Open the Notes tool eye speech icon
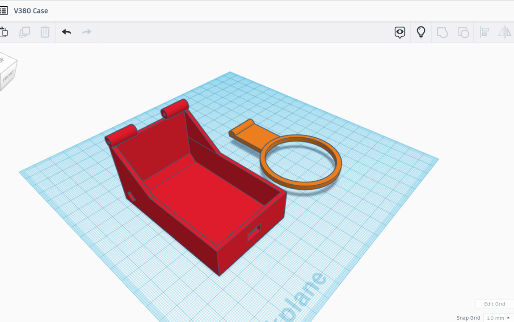Viewport: 514px width, 322px height. point(400,32)
